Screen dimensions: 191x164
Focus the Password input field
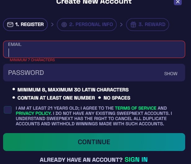94,73
